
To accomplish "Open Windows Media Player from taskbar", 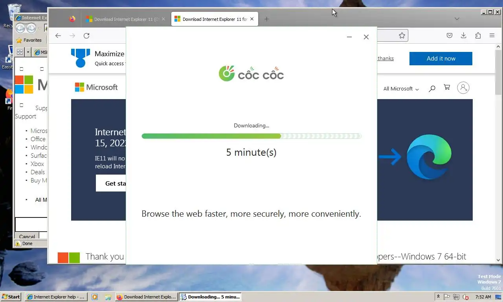I will (95, 297).
